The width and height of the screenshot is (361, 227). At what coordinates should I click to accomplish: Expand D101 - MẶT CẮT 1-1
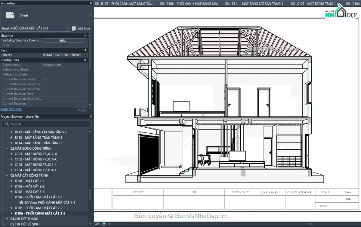pos(11,181)
